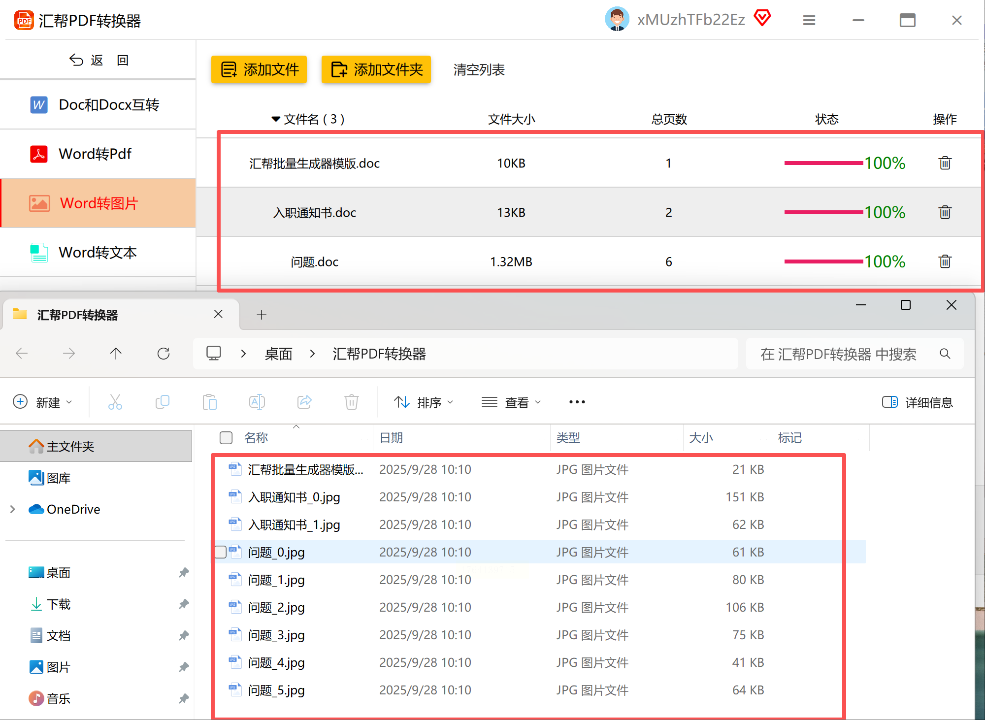Switch to the Word转Pdf sidebar item
Viewport: 985px width, 720px height.
point(96,154)
